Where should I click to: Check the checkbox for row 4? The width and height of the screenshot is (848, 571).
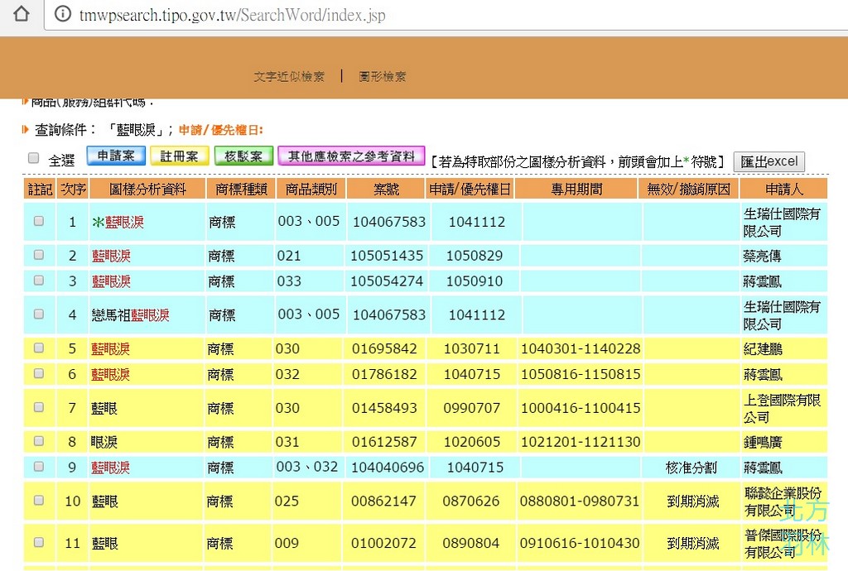click(x=39, y=314)
